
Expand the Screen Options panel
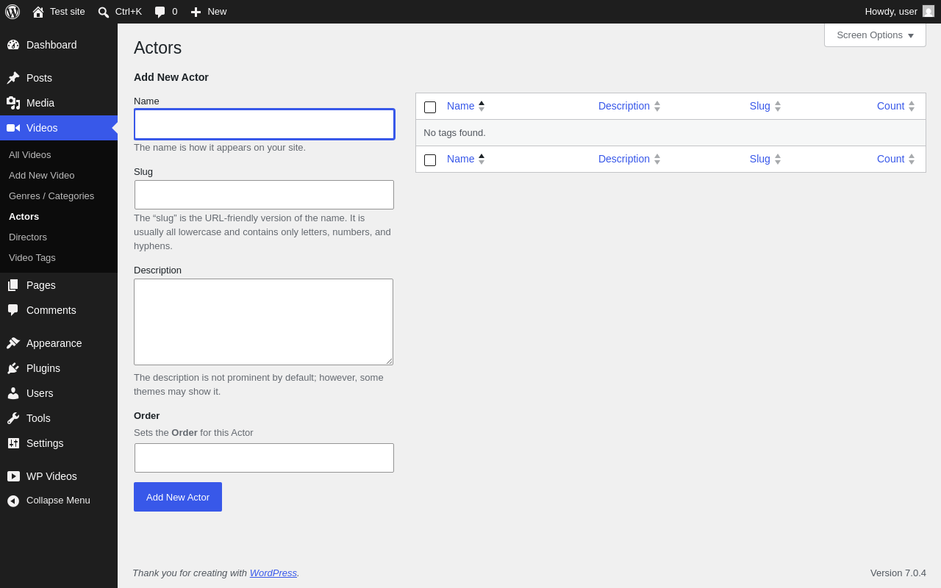point(875,35)
